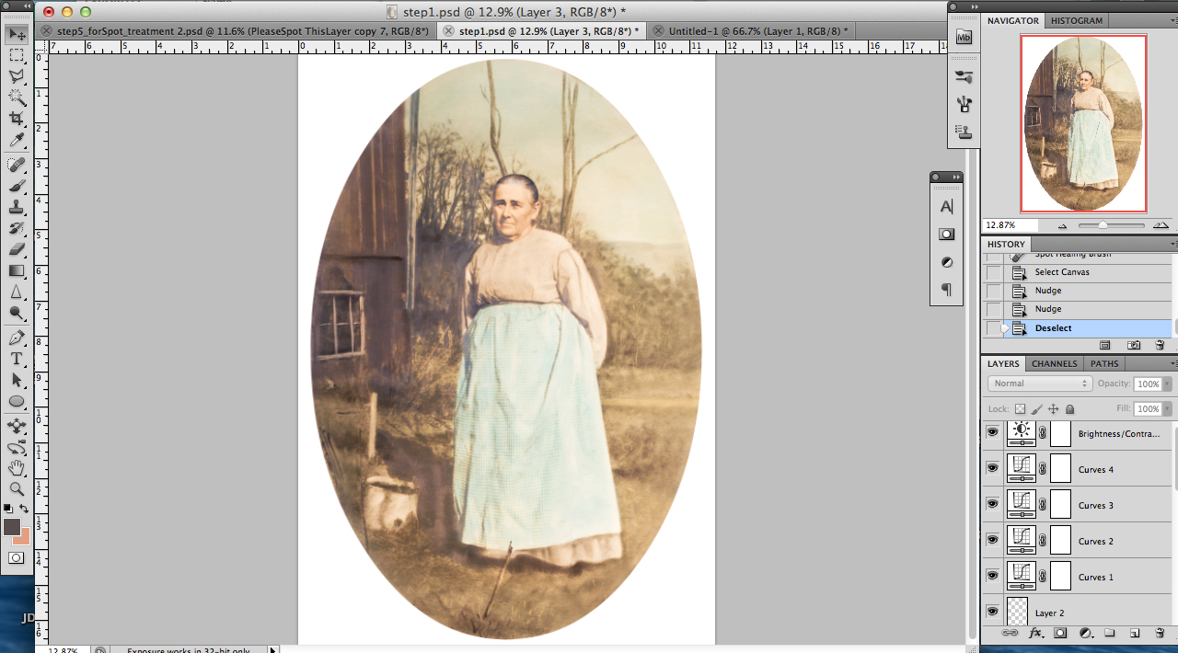Image resolution: width=1178 pixels, height=653 pixels.
Task: Create new snapshot in History panel
Action: click(x=1134, y=345)
